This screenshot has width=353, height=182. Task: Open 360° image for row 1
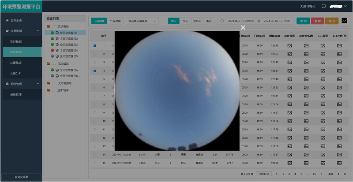click(290, 45)
